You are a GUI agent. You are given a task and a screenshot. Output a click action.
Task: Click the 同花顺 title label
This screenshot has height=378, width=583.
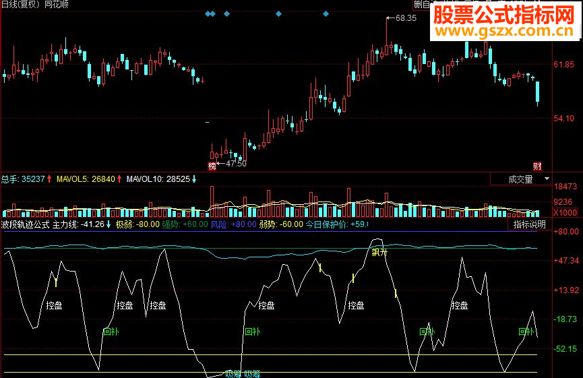[x=57, y=5]
